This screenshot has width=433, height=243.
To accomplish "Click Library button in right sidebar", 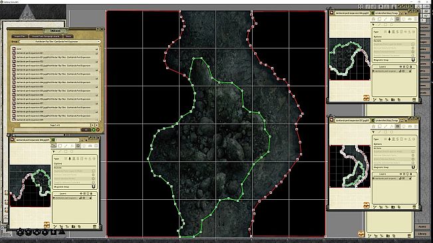I will 422,234.
